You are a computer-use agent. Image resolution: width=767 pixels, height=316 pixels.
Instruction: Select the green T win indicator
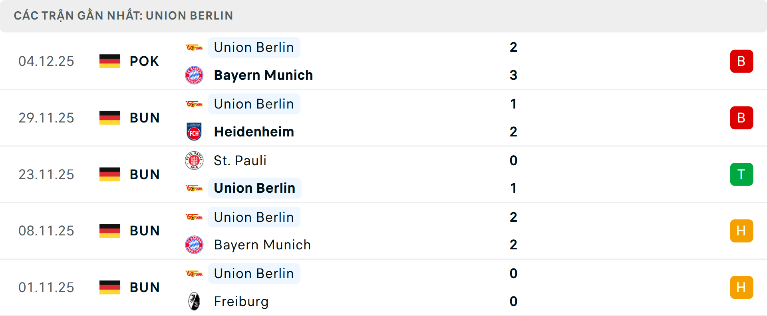tap(742, 174)
